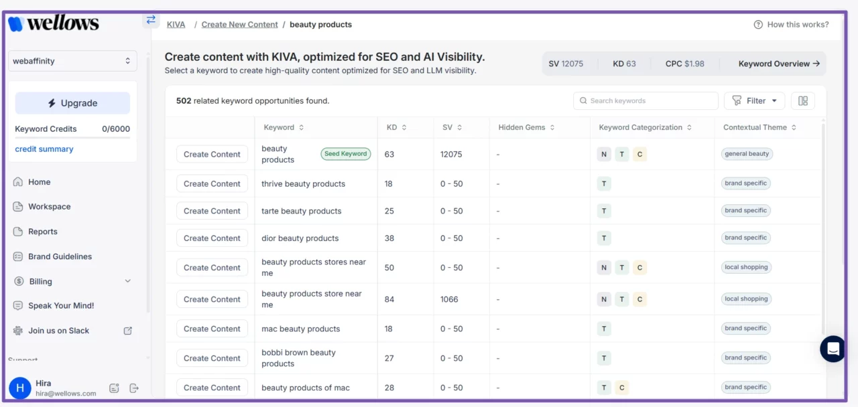This screenshot has width=858, height=407.
Task: Click the How this works help icon
Action: (x=758, y=25)
